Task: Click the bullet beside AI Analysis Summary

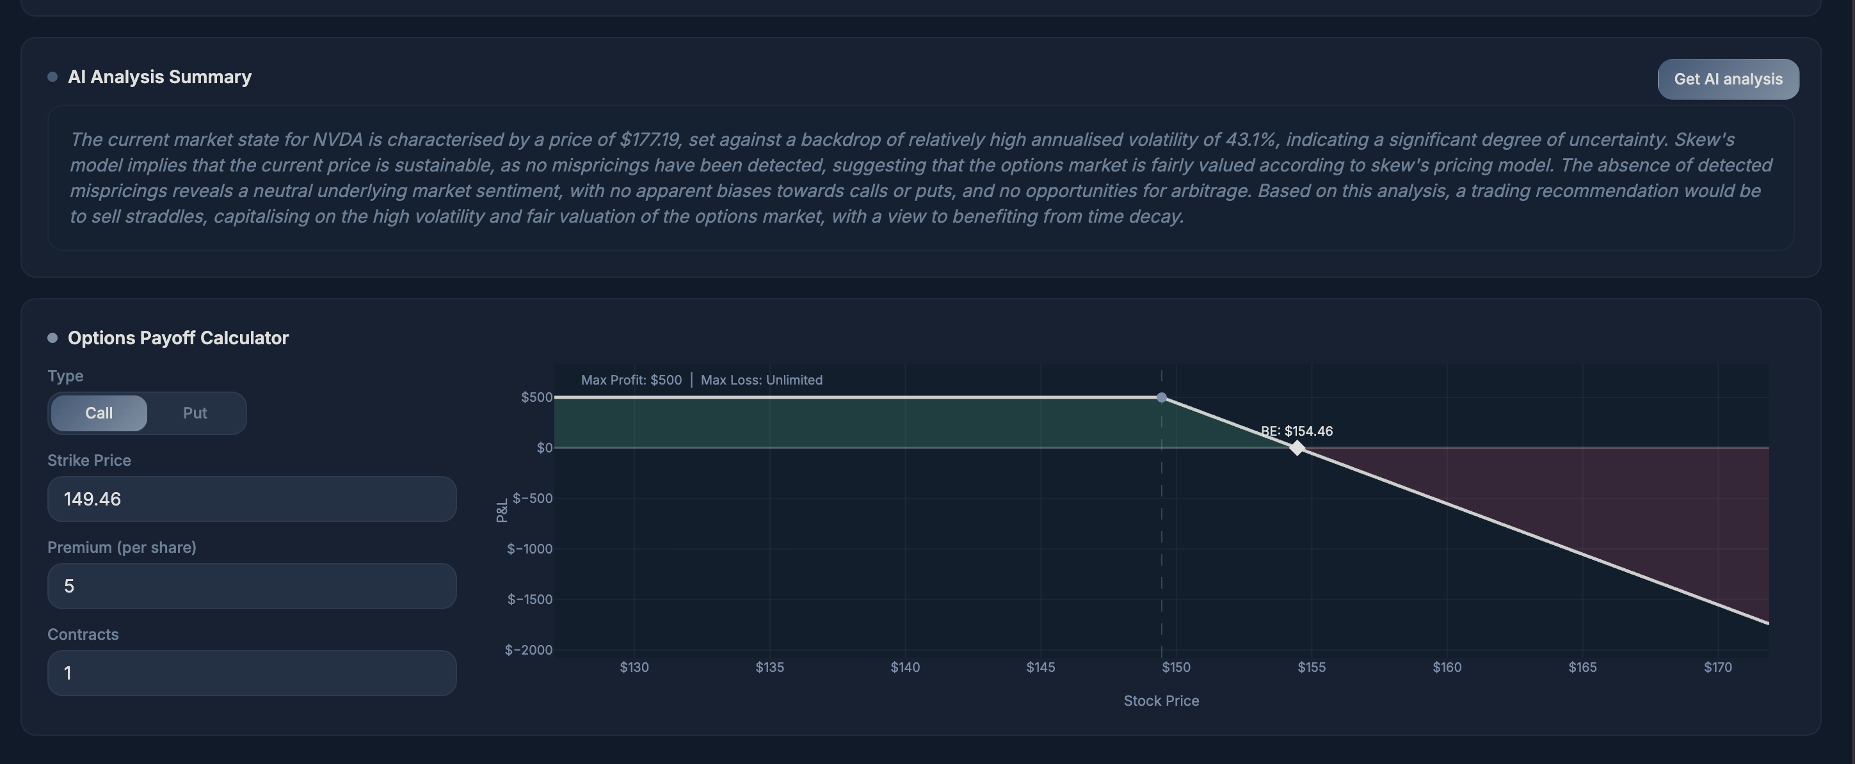Action: (52, 77)
